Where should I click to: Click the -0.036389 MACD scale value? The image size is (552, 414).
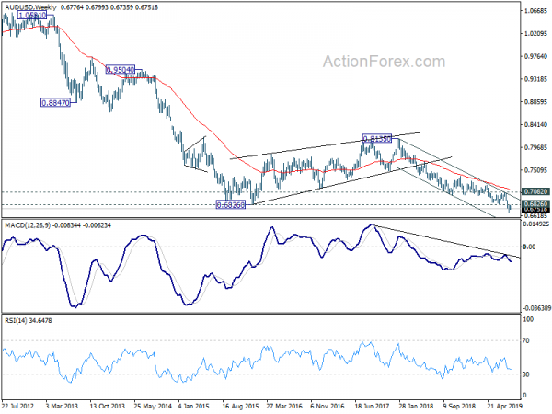point(536,308)
